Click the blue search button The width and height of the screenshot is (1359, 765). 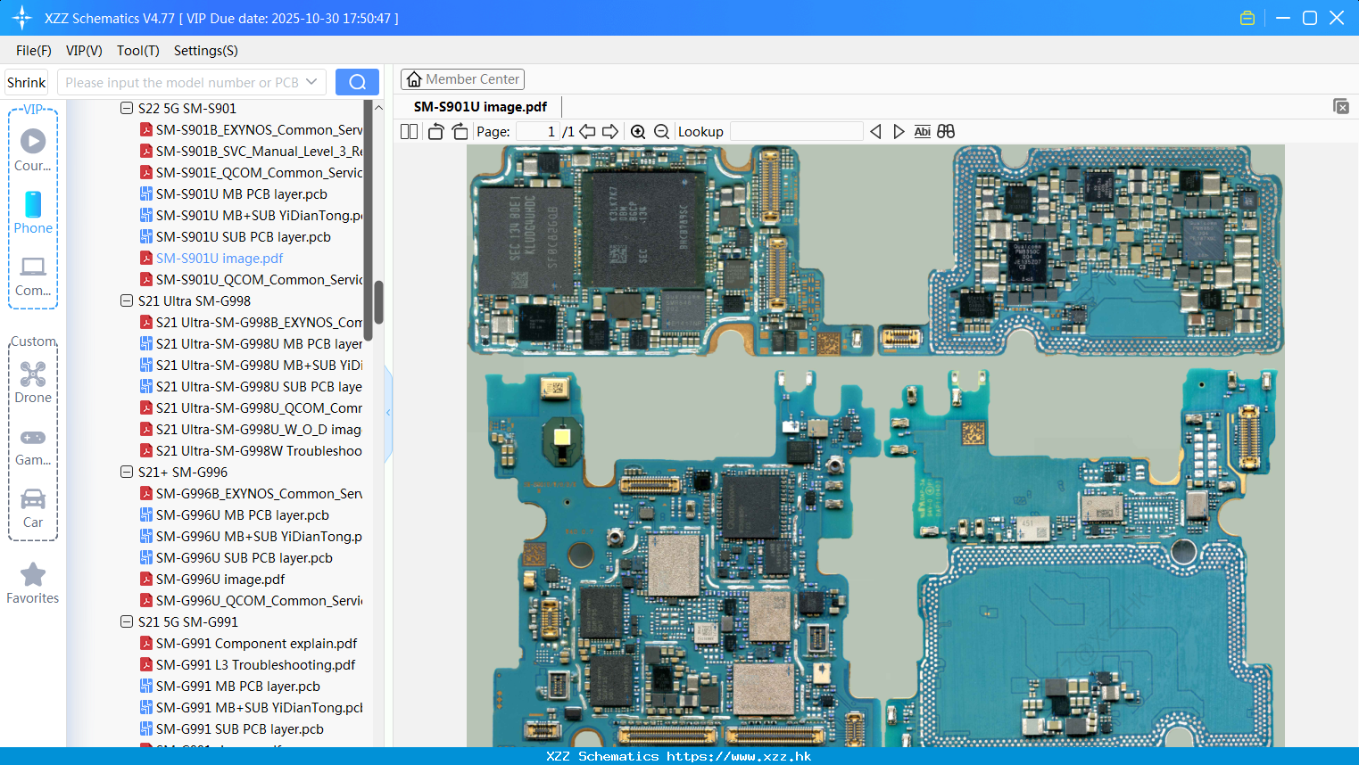357,82
